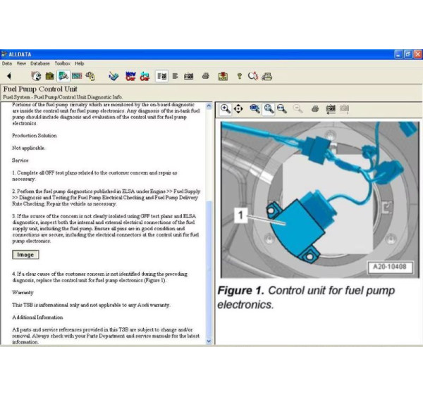423x397 pixels.
Task: Open the View menu
Action: pyautogui.click(x=22, y=63)
